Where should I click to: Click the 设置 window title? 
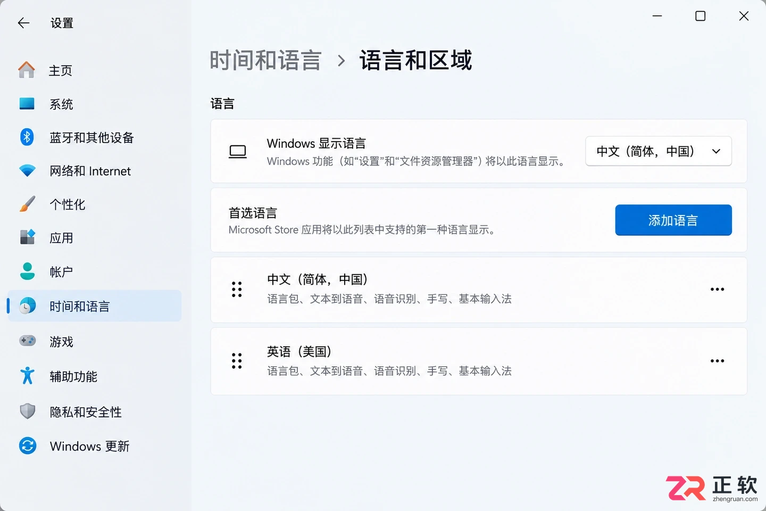[x=62, y=23]
